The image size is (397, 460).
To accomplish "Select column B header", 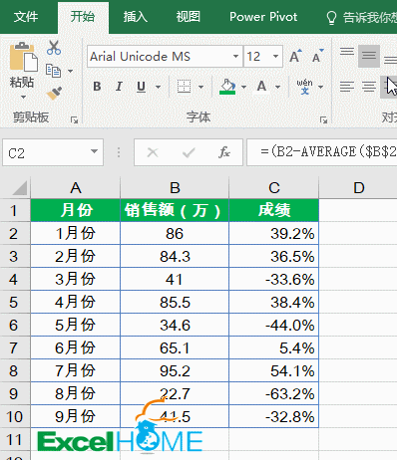I will [x=175, y=188].
